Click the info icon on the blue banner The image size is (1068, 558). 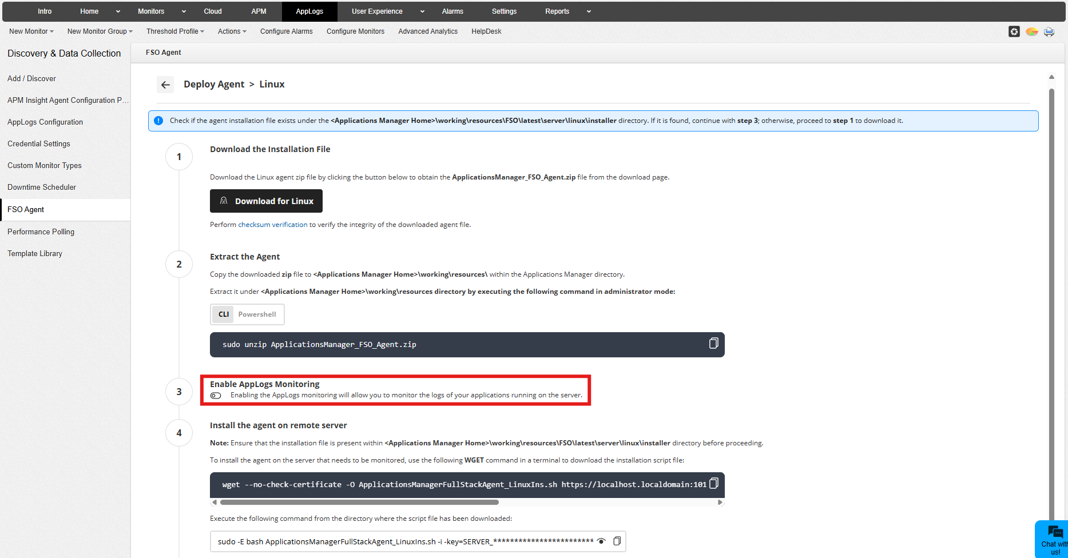[x=158, y=120]
